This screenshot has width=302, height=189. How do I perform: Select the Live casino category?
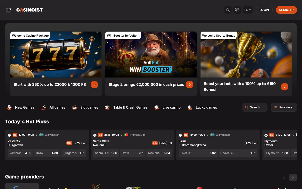(x=168, y=107)
